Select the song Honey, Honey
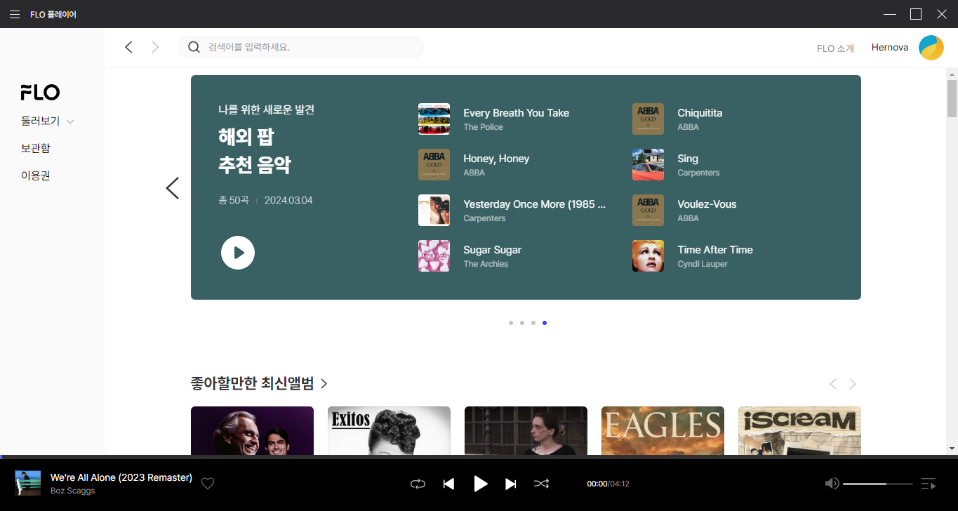This screenshot has width=958, height=511. pos(496,159)
